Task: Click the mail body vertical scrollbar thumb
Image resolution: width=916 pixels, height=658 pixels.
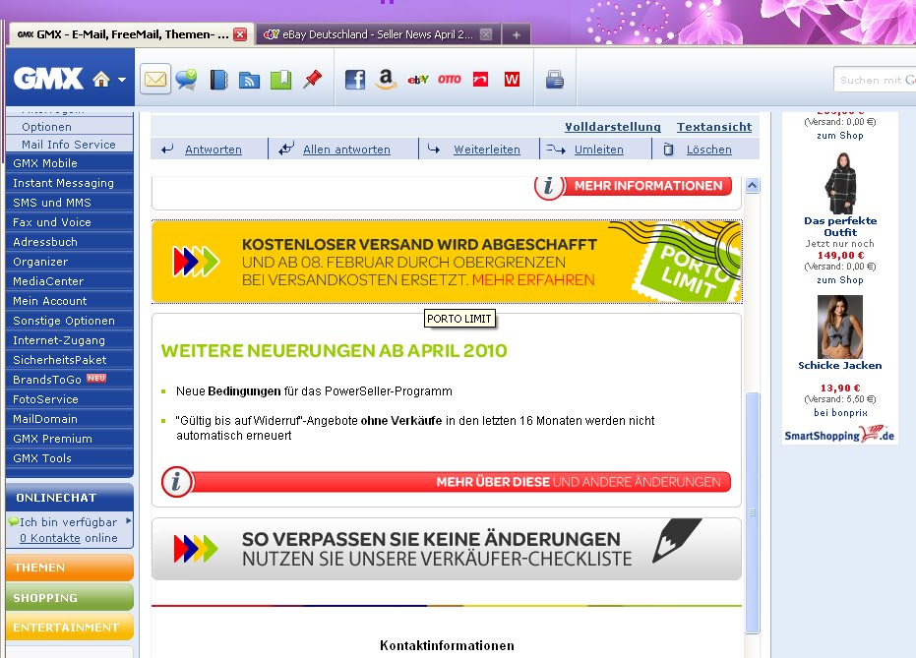Action: point(753,512)
